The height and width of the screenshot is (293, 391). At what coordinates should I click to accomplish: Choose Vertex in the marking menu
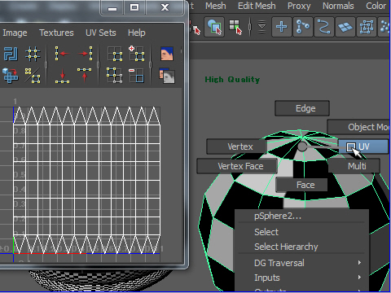click(236, 146)
